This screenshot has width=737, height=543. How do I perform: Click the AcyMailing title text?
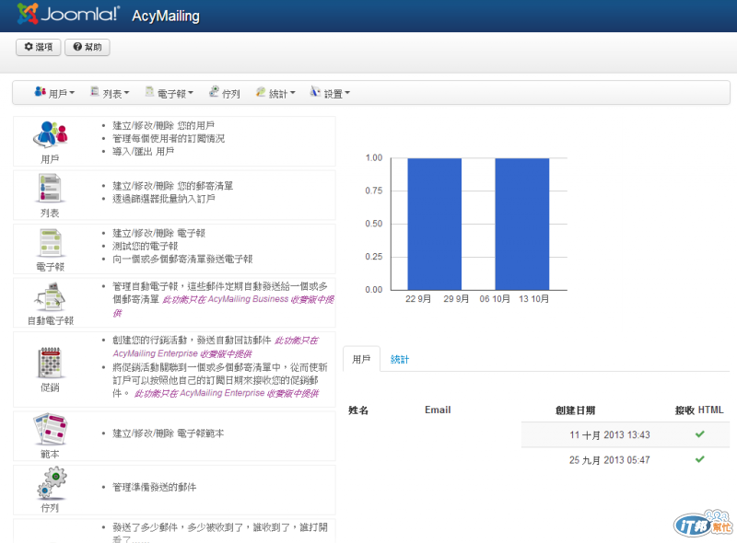pos(166,16)
